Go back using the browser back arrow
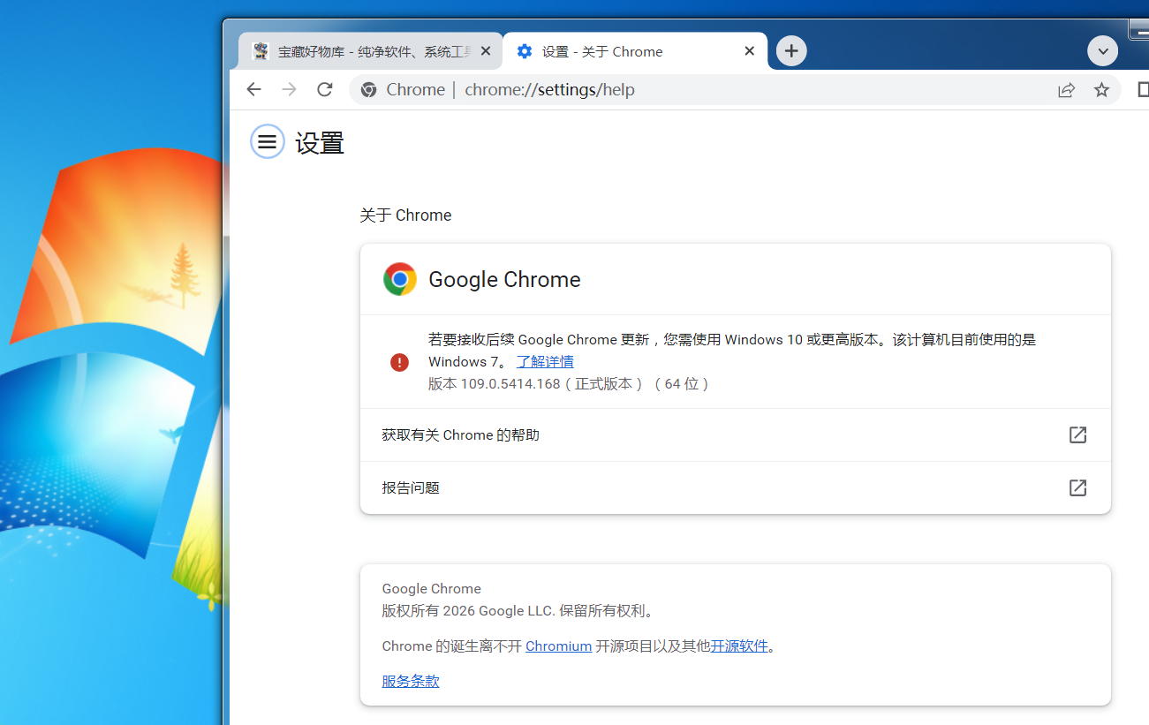Image resolution: width=1149 pixels, height=725 pixels. pos(253,89)
